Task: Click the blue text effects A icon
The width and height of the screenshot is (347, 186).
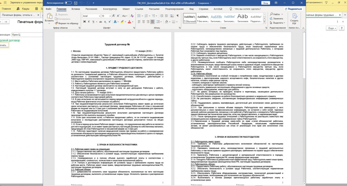Action: point(115,22)
